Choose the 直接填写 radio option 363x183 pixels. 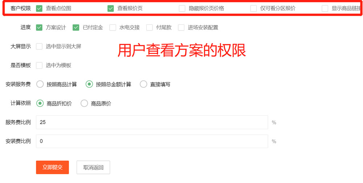coord(143,84)
